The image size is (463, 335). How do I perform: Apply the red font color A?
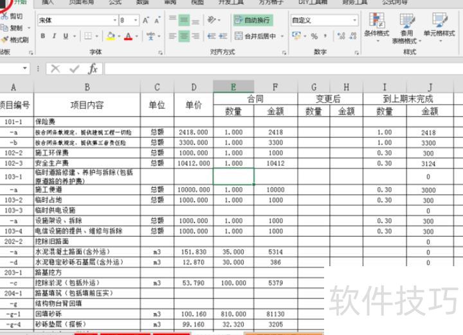click(128, 36)
